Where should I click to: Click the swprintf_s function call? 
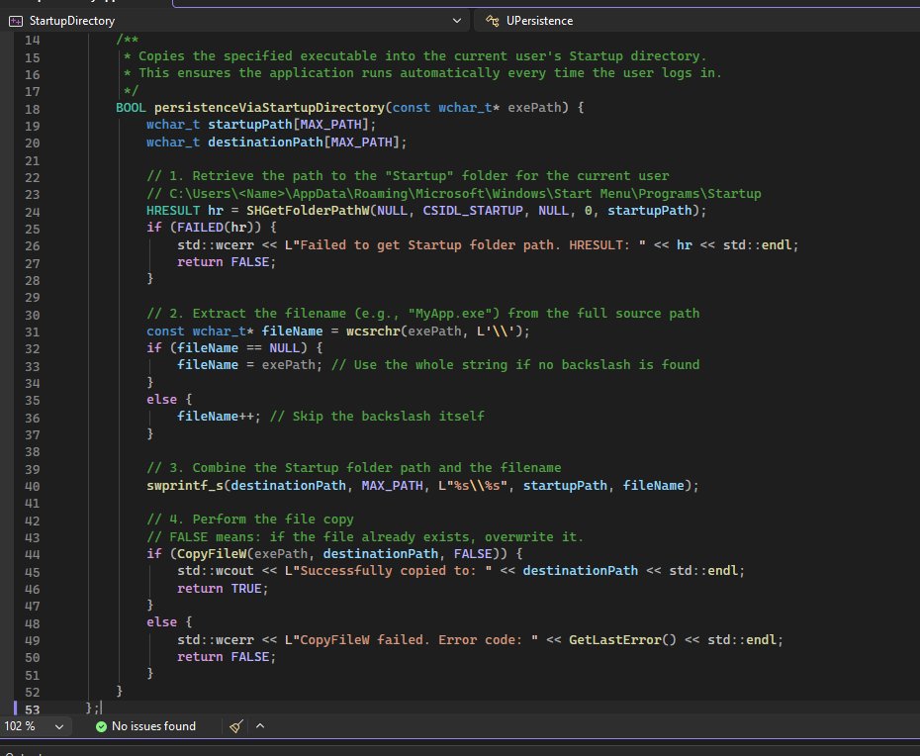click(185, 486)
